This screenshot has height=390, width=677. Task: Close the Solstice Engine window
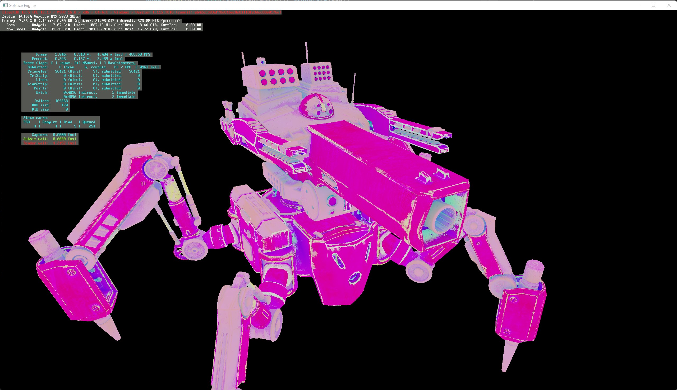click(x=669, y=5)
